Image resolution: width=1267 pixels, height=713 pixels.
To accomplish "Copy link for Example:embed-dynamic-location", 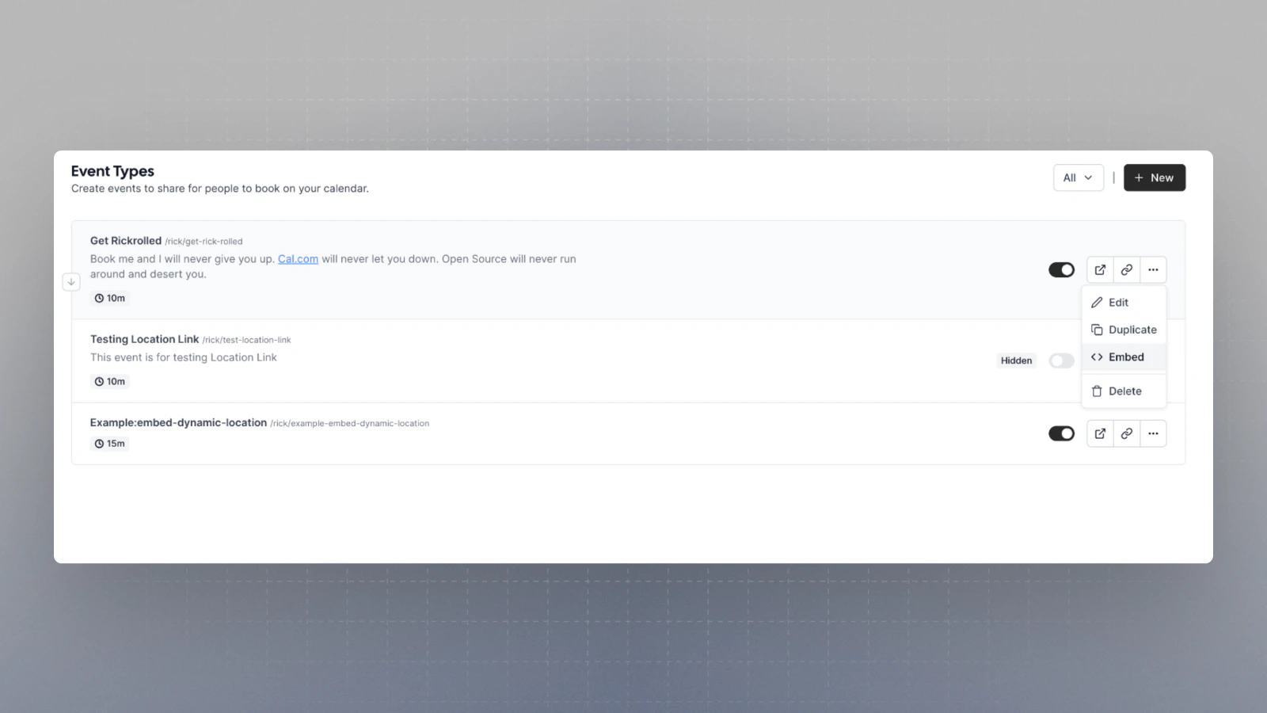I will click(1126, 433).
